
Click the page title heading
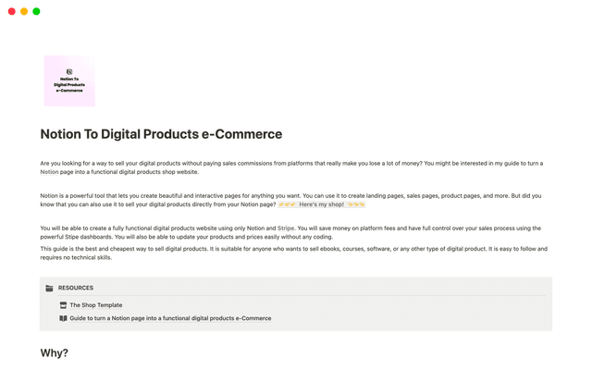[161, 134]
